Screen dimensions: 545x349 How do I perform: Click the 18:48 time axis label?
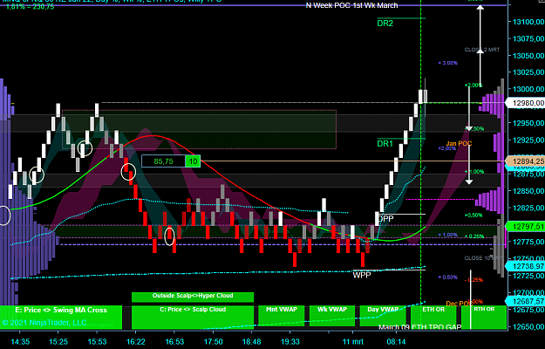(x=251, y=342)
